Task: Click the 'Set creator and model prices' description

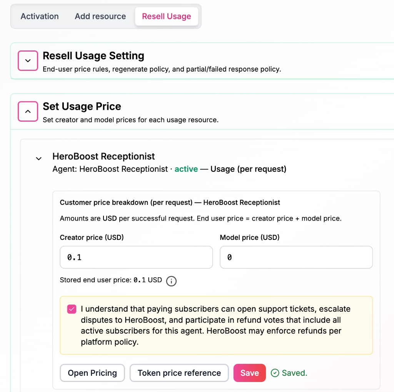Action: pos(131,120)
